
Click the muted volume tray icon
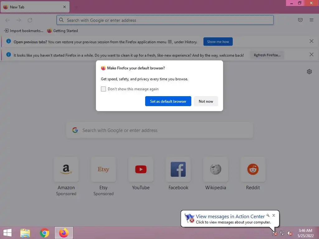coord(289,233)
